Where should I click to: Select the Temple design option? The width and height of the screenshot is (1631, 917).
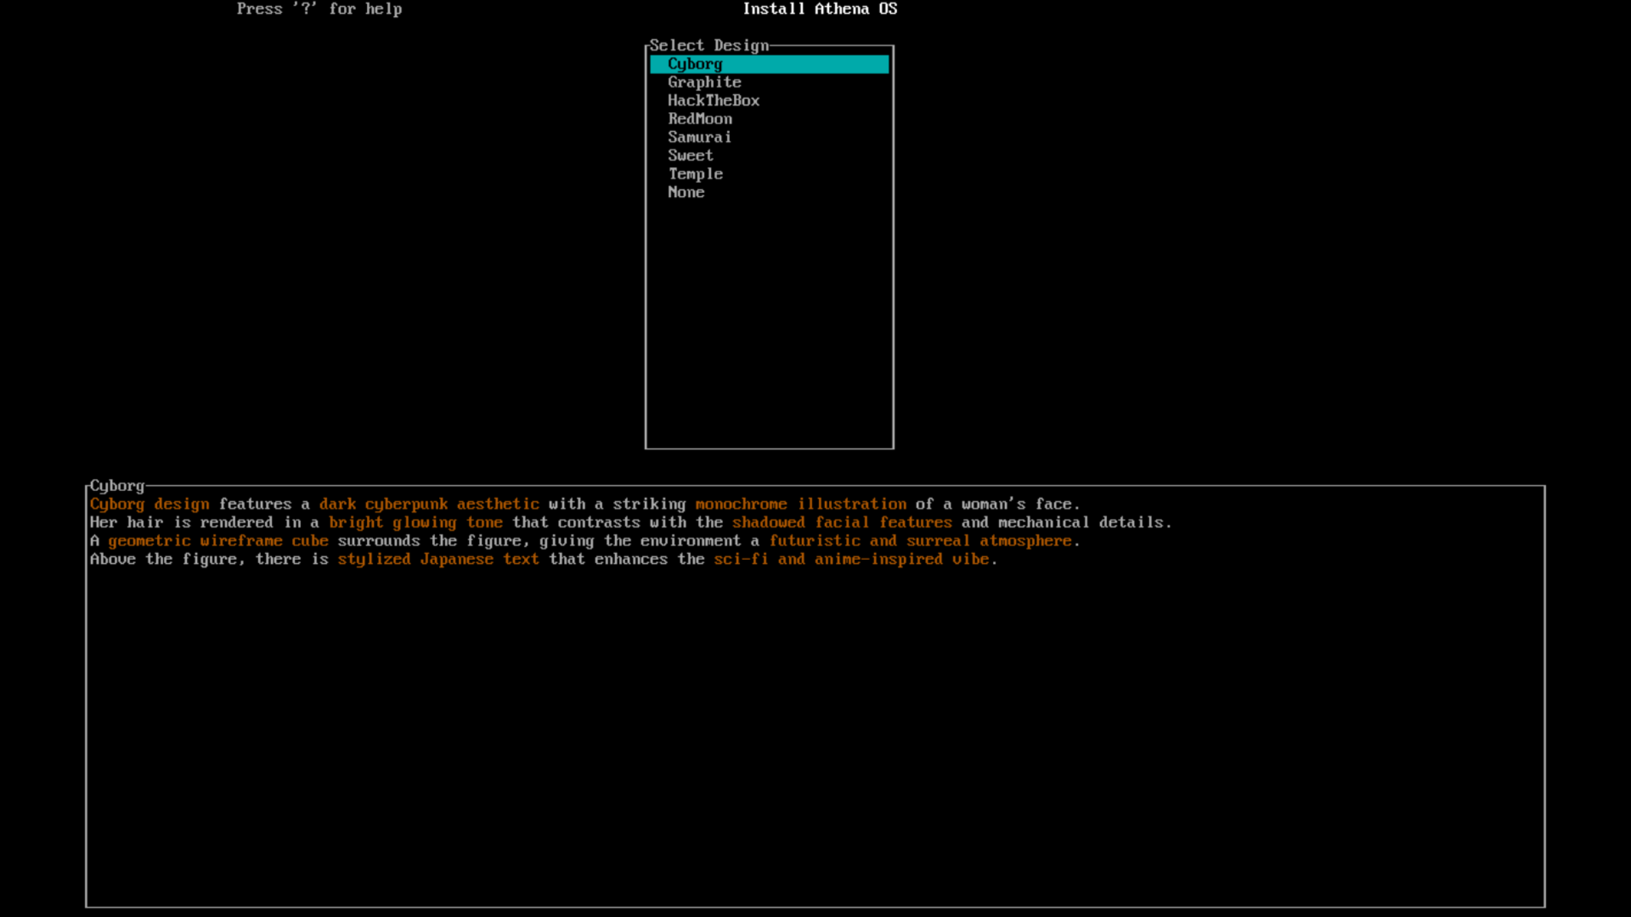[x=695, y=174]
